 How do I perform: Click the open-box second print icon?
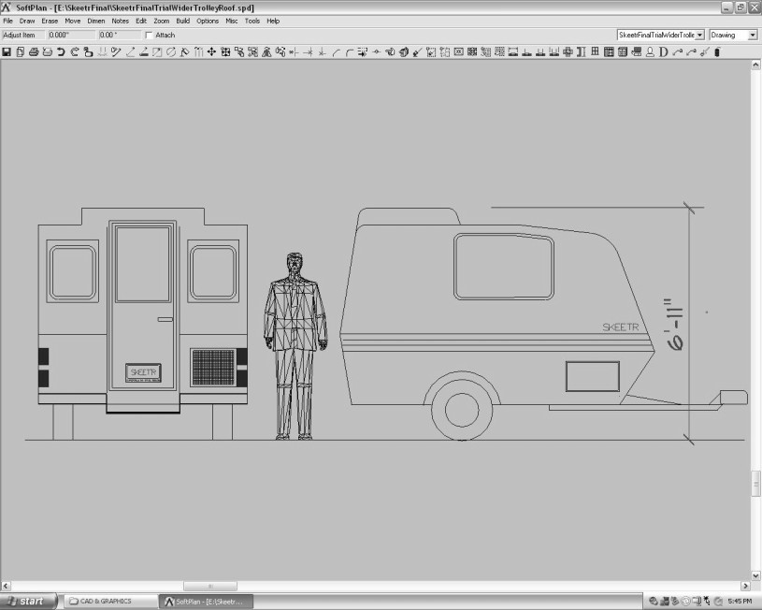47,52
